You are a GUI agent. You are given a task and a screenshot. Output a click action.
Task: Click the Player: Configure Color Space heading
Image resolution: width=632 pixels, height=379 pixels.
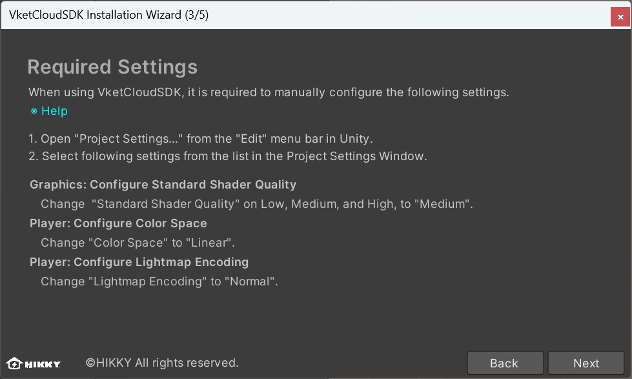118,223
